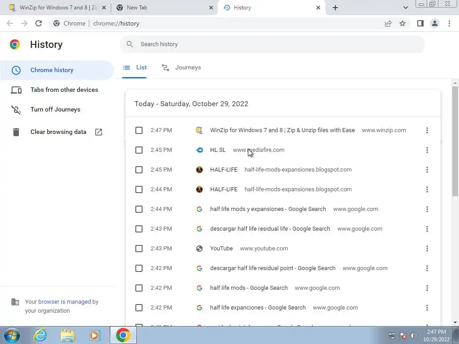Image resolution: width=459 pixels, height=344 pixels.
Task: Open the HL.SL mediafire history link
Action: [218, 150]
